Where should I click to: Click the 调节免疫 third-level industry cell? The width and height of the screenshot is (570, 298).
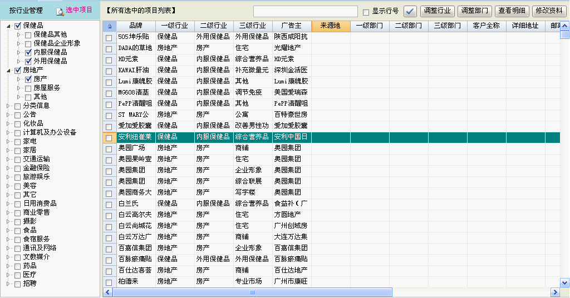click(x=253, y=92)
